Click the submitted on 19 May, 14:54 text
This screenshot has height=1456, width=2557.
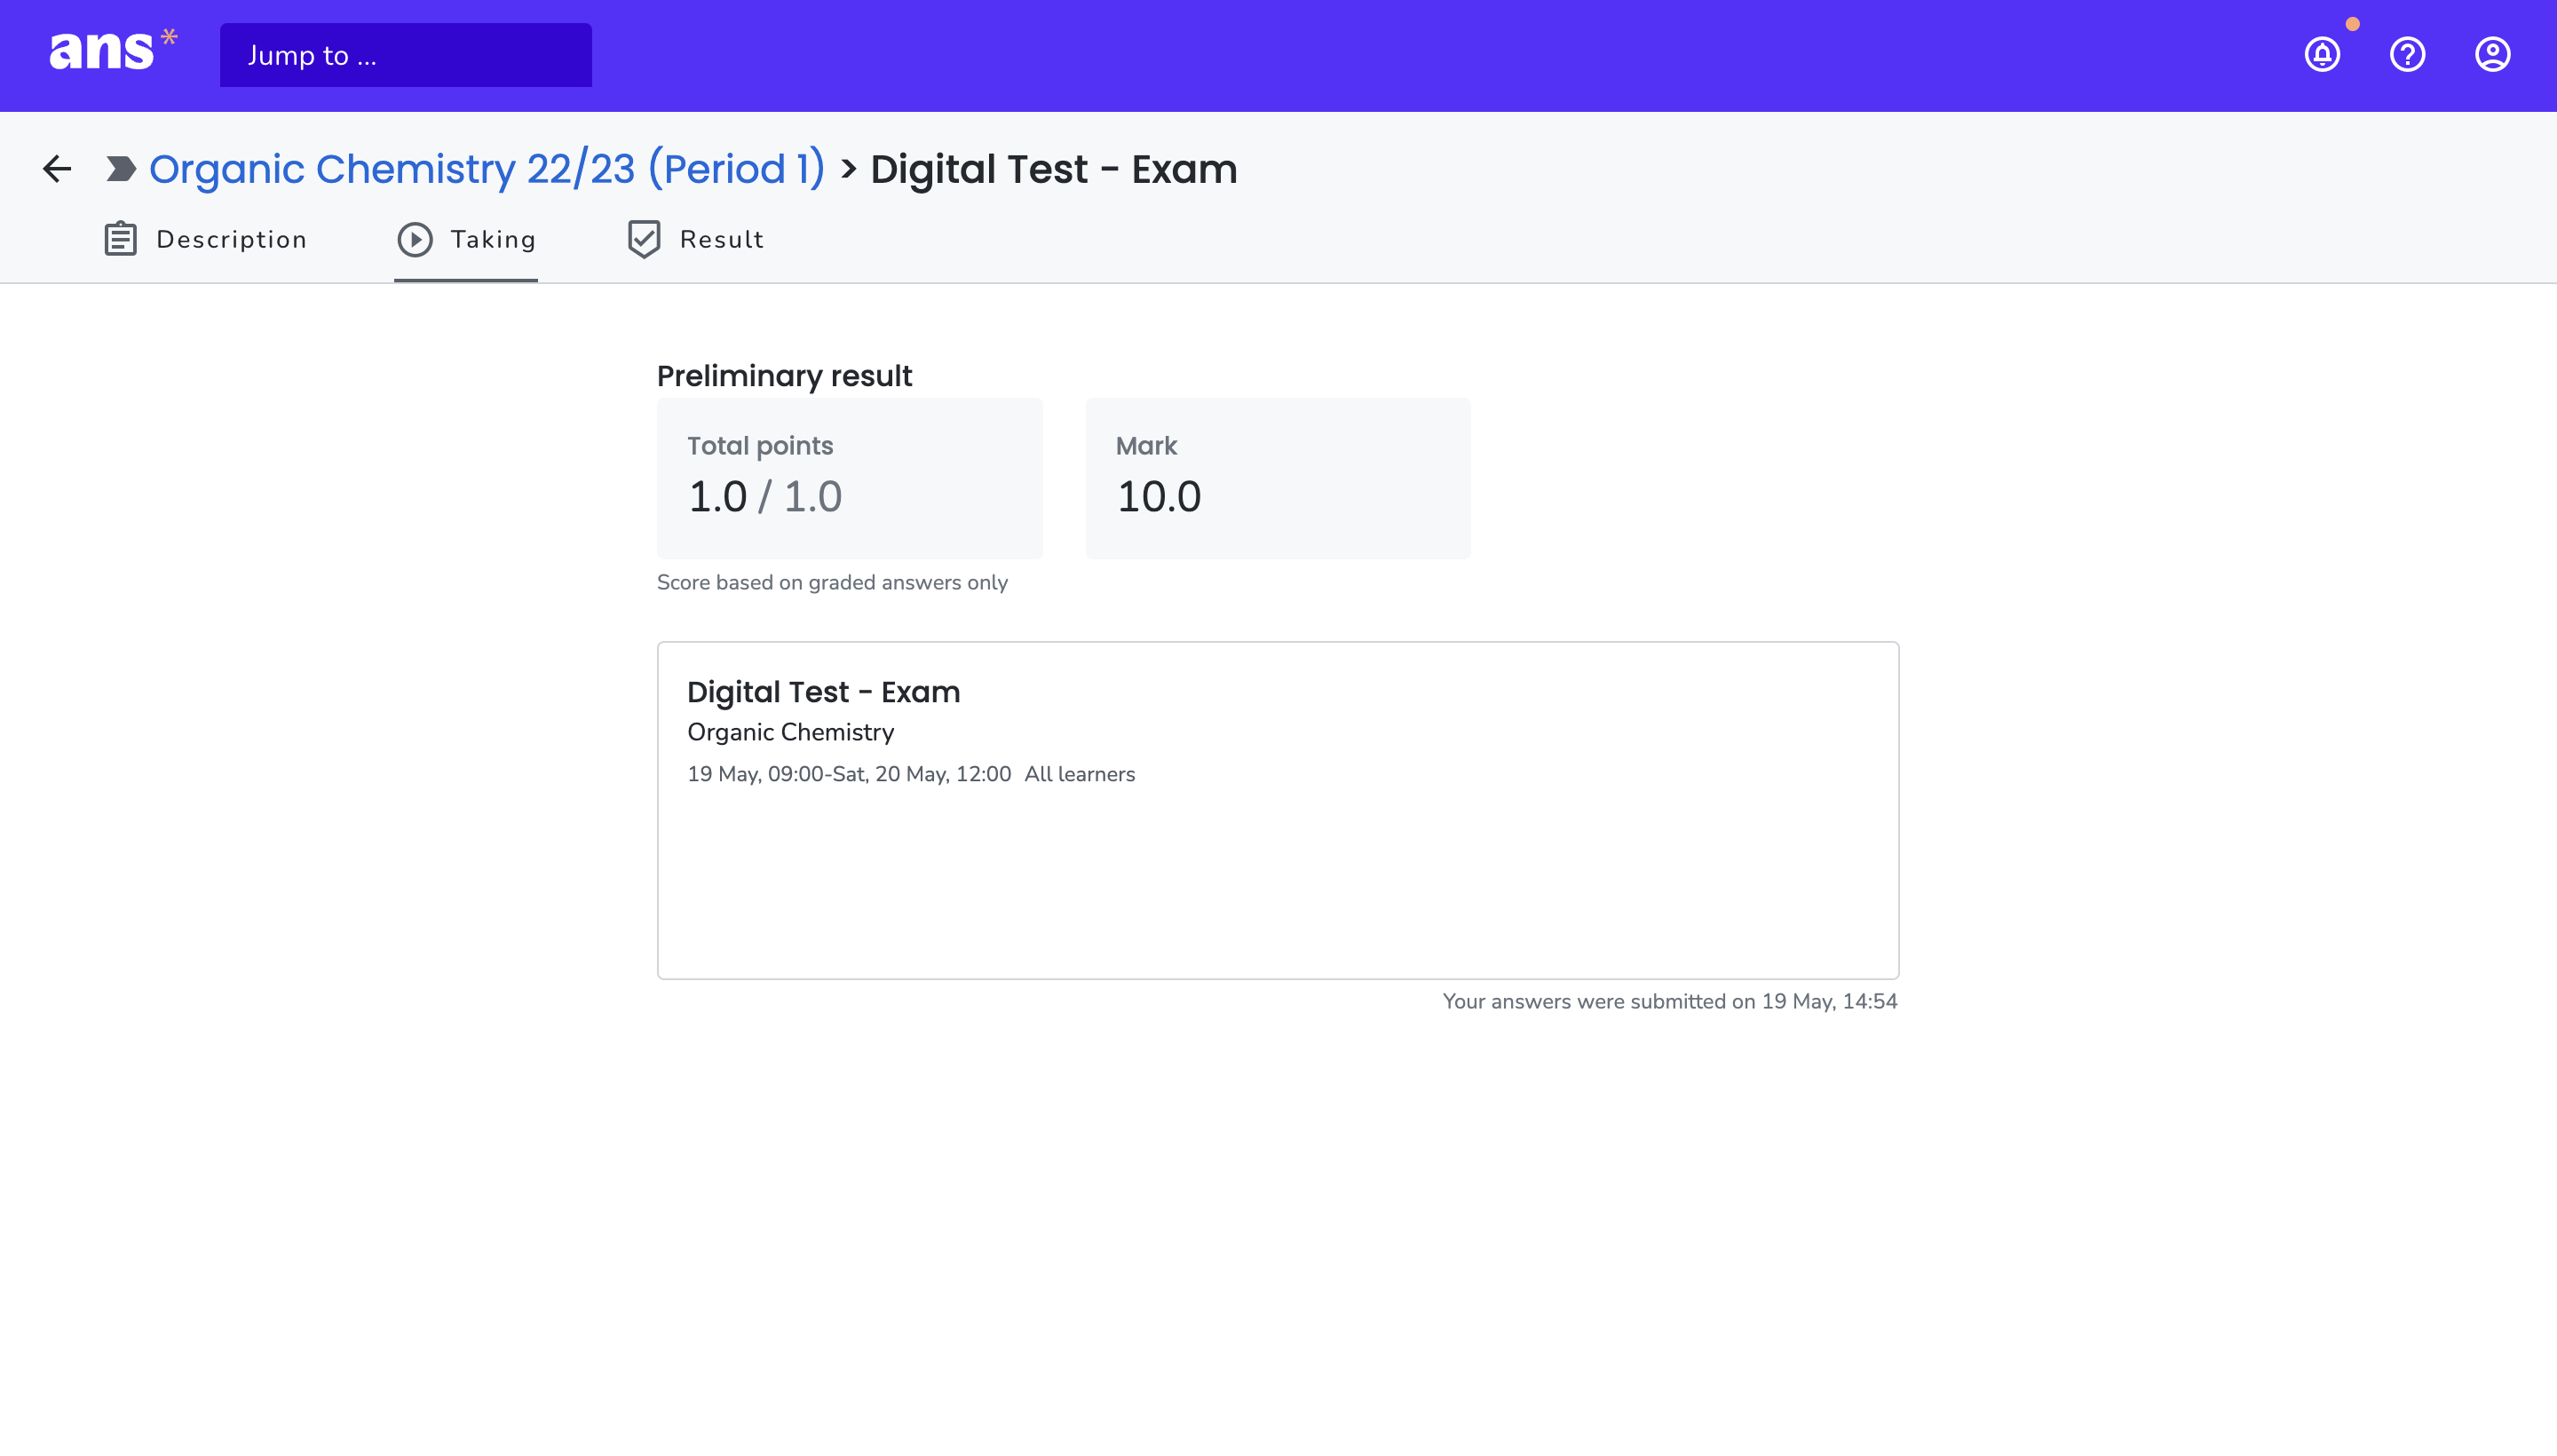pyautogui.click(x=1669, y=1001)
